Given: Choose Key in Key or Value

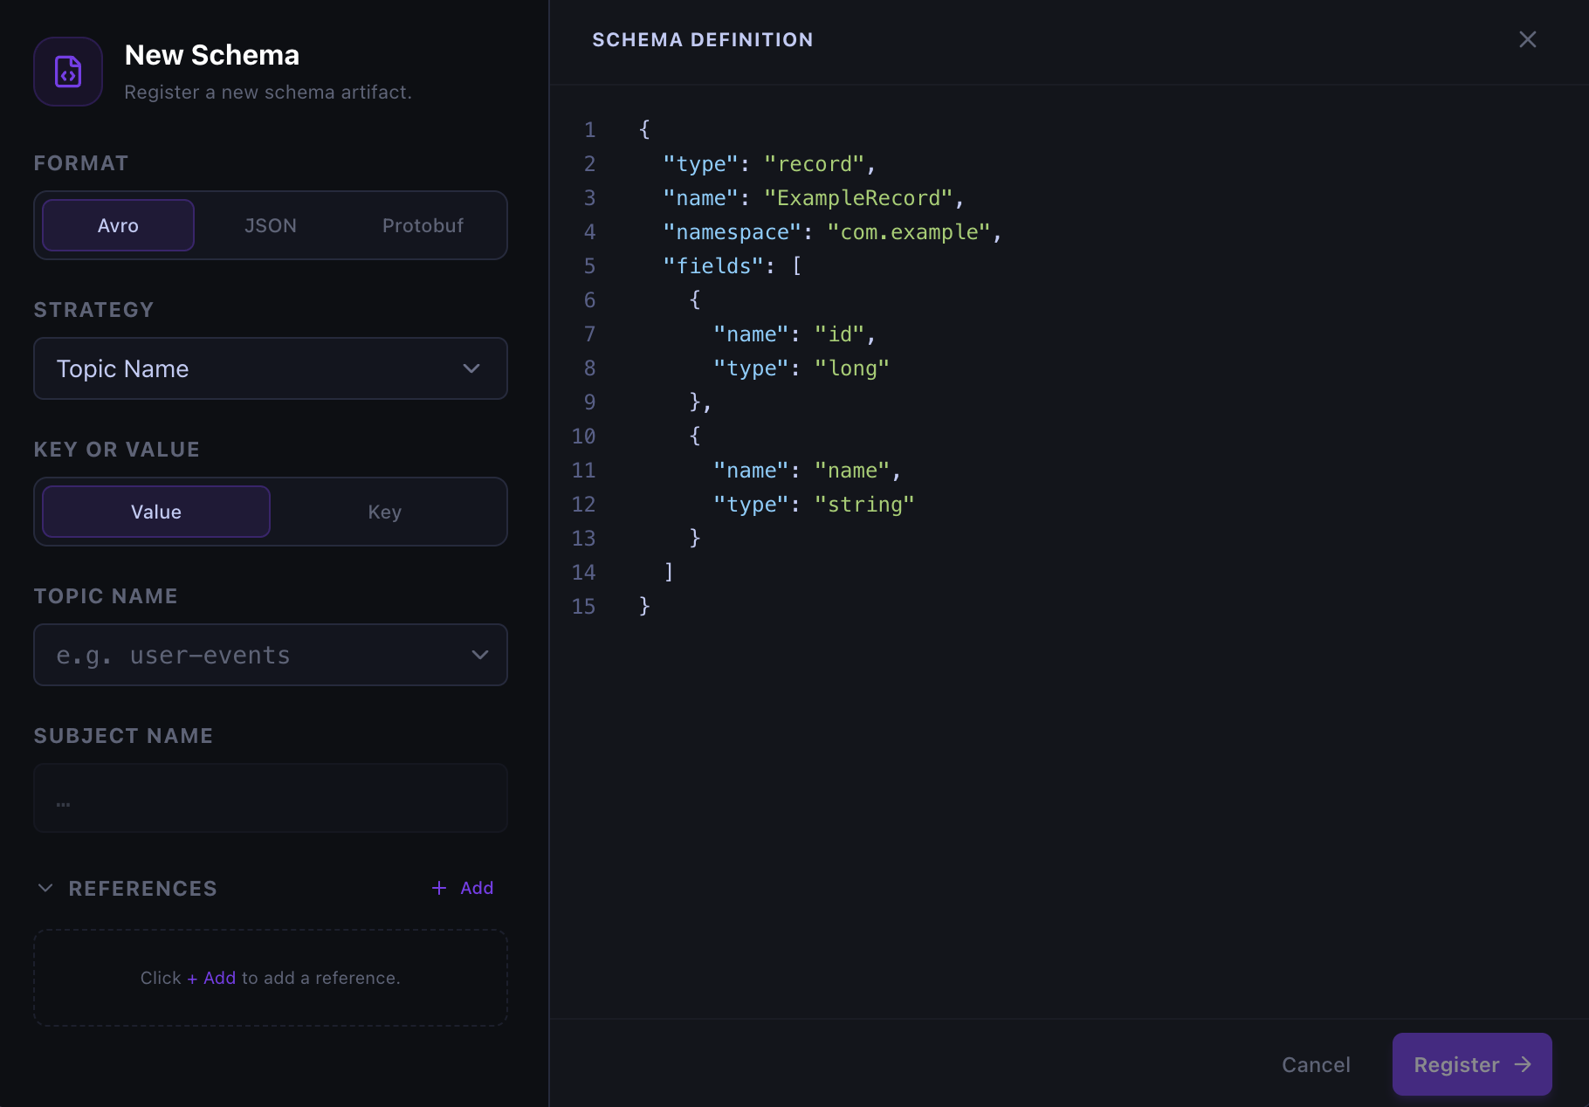Looking at the screenshot, I should [385, 512].
